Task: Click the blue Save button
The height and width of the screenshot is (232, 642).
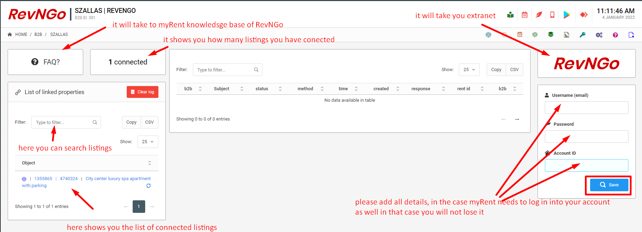Action: pyautogui.click(x=609, y=185)
